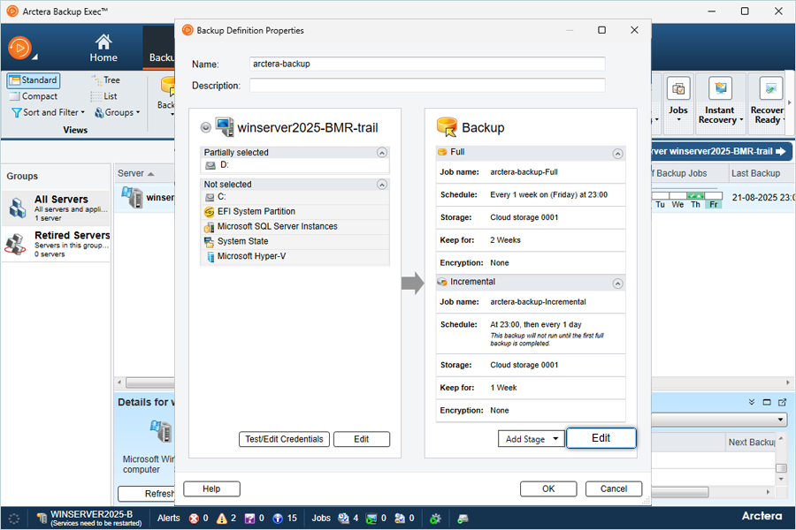Image resolution: width=796 pixels, height=530 pixels.
Task: Select the Standard view
Action: [34, 80]
